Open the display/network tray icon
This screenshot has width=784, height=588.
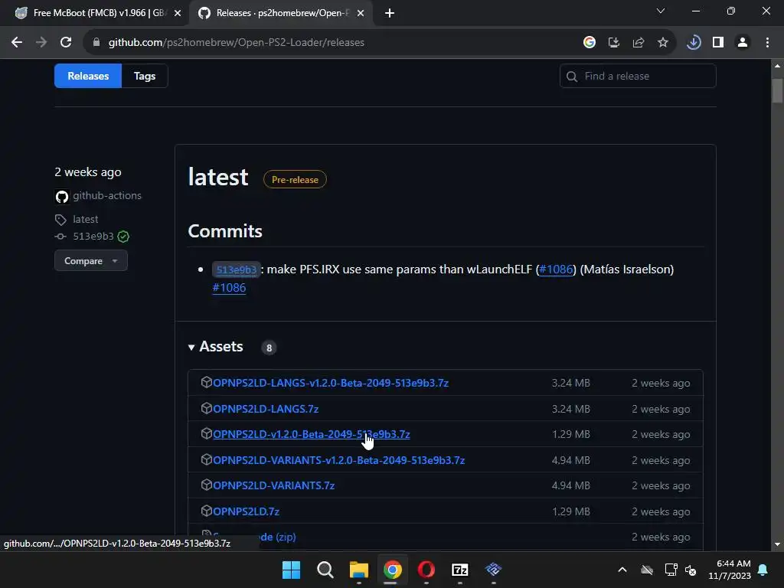(671, 570)
